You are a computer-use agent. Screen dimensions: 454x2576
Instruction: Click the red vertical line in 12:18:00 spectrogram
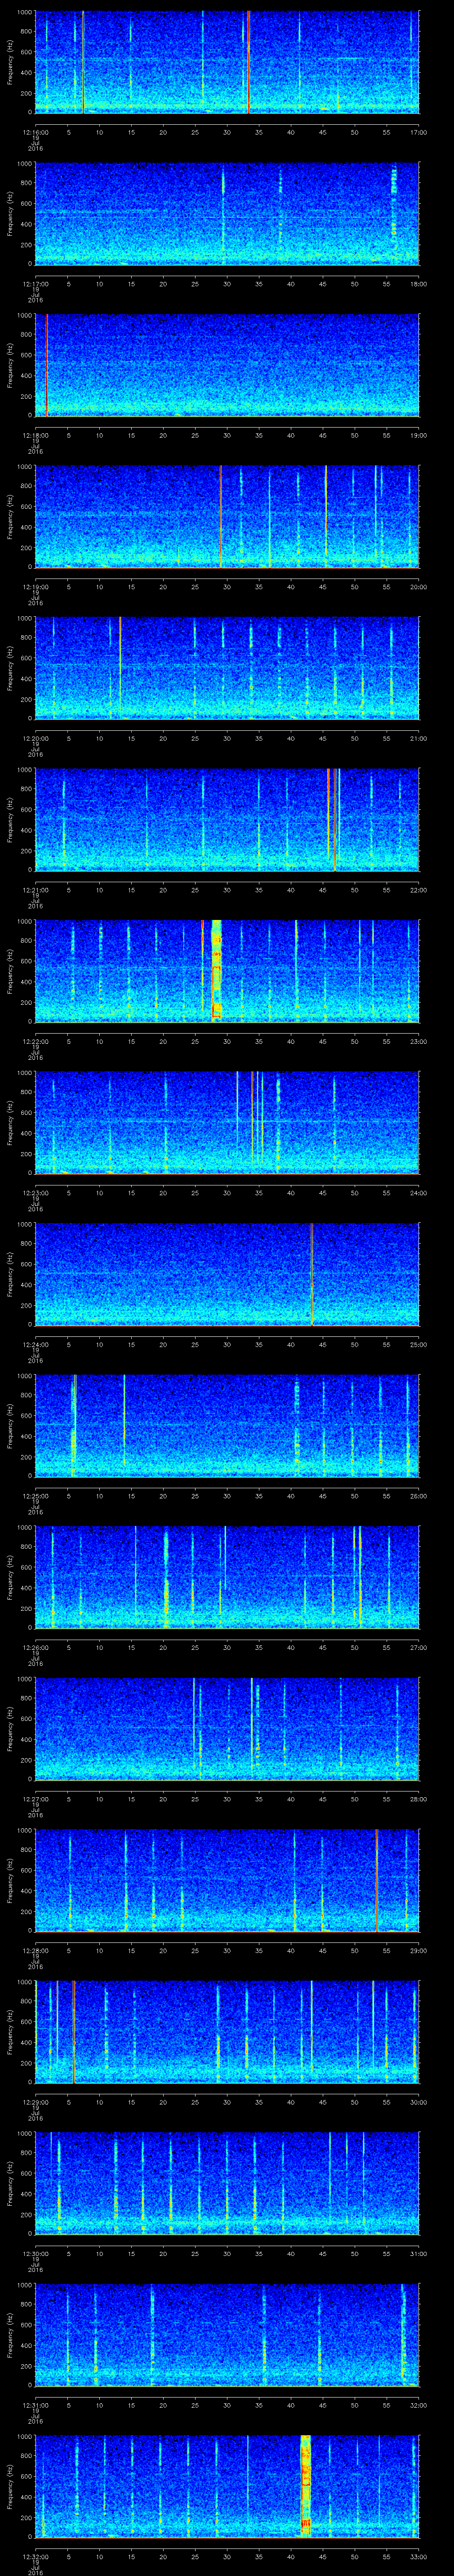click(x=47, y=365)
